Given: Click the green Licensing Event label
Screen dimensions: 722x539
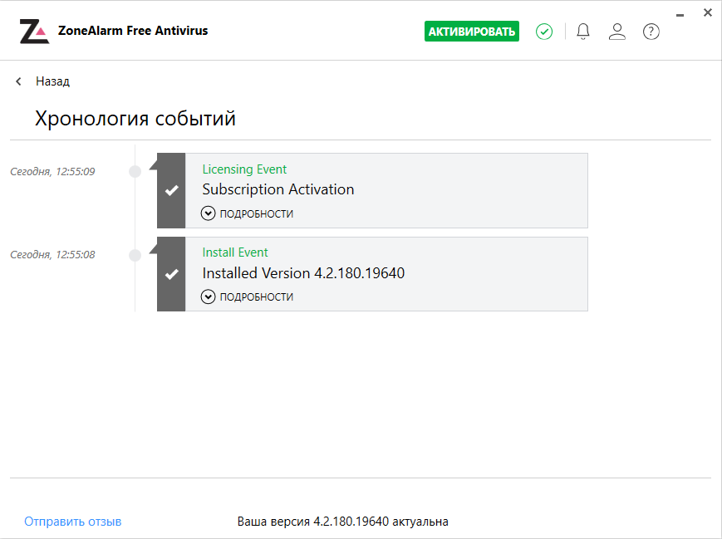Looking at the screenshot, I should [244, 169].
